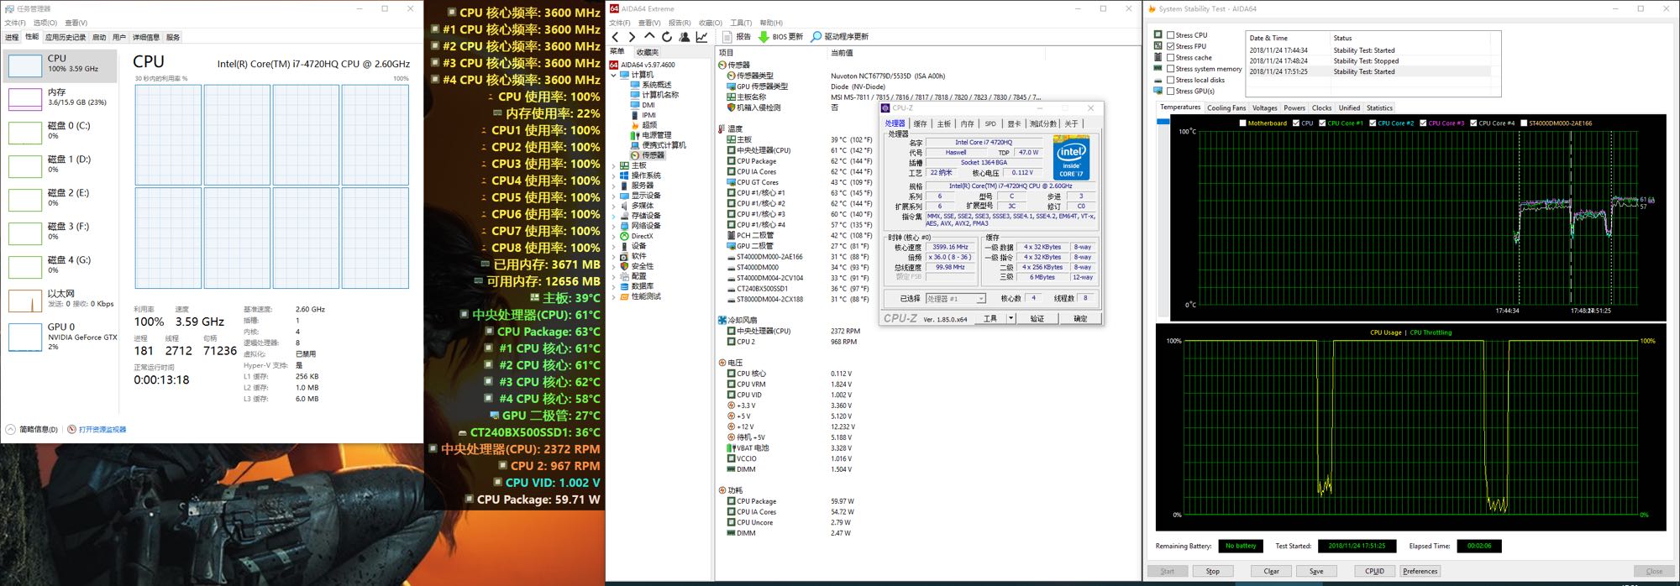This screenshot has width=1680, height=586.
Task: Open the SPD tab in CPU-Z
Action: pyautogui.click(x=990, y=123)
